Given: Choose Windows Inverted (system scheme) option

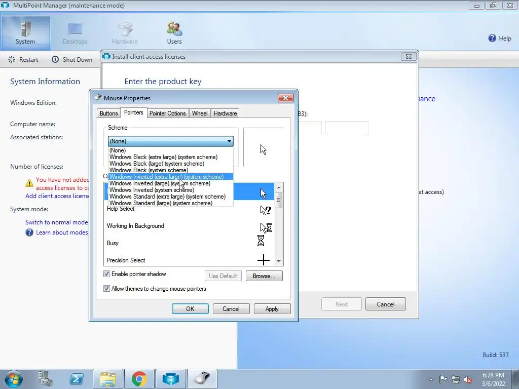Looking at the screenshot, I should point(170,190).
